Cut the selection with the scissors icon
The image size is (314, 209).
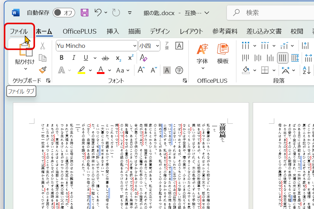(43, 46)
